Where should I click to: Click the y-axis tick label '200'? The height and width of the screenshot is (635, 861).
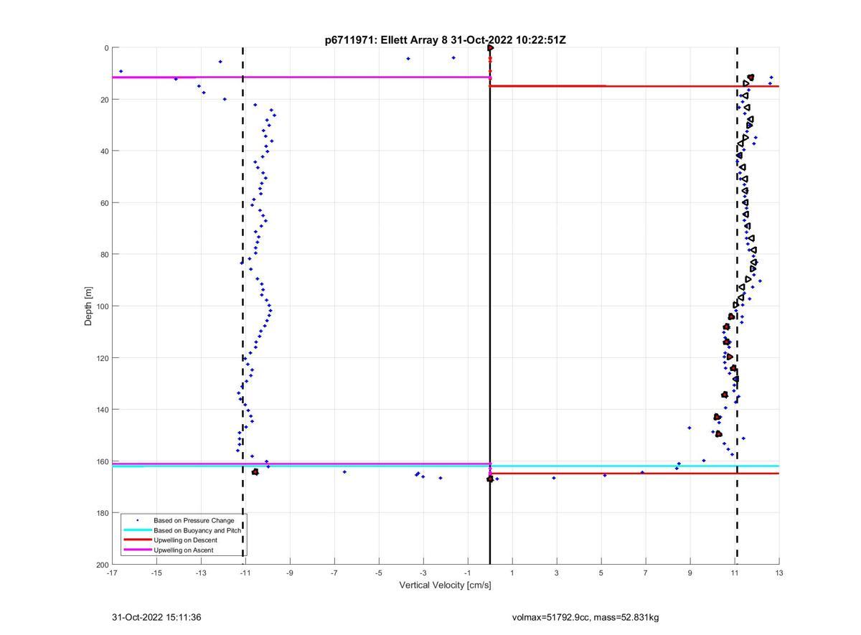[102, 565]
